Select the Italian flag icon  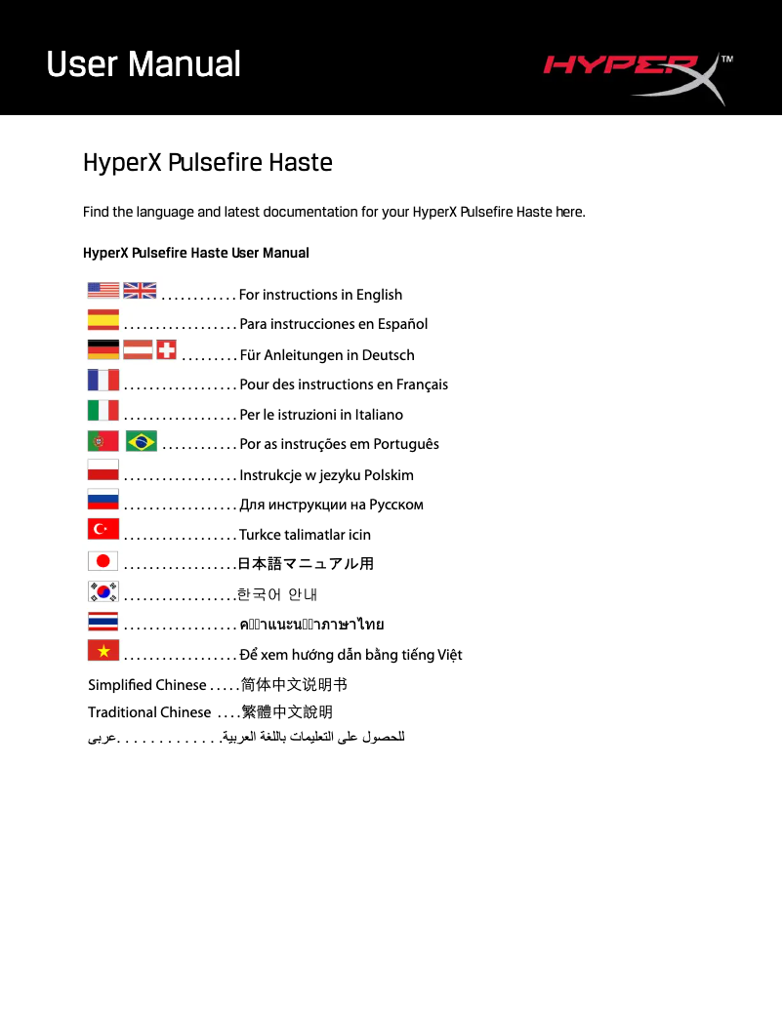[x=103, y=410]
